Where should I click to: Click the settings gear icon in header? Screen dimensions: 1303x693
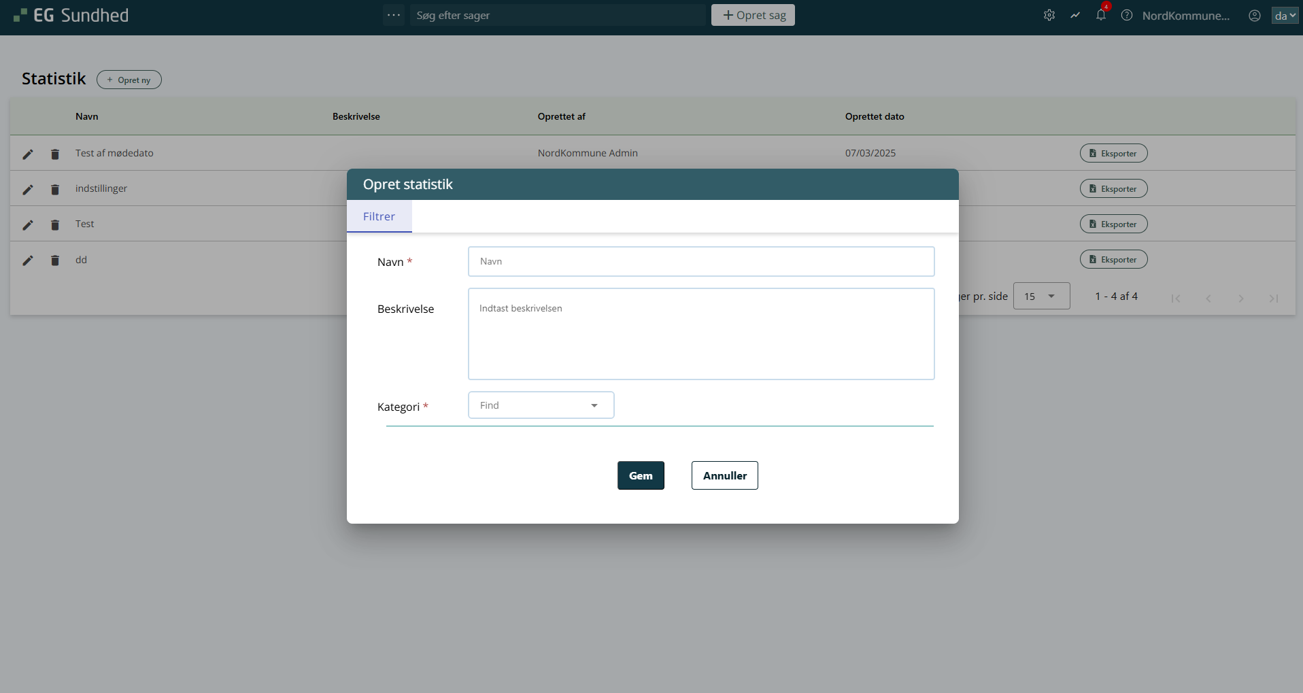pyautogui.click(x=1049, y=15)
